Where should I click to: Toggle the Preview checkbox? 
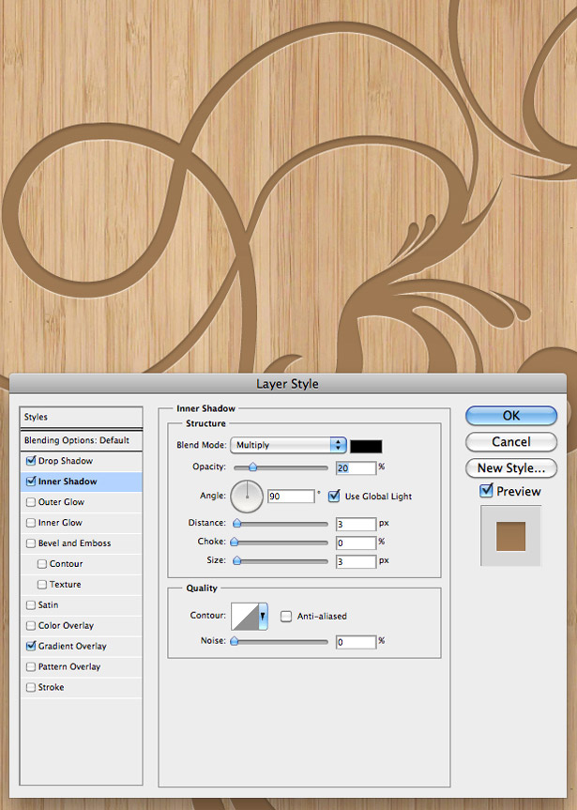(486, 491)
